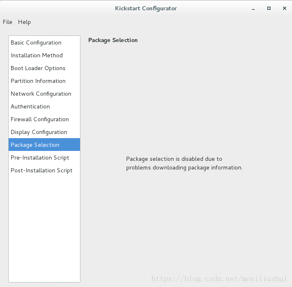
Task: Select Basic Configuration in sidebar
Action: [44, 42]
